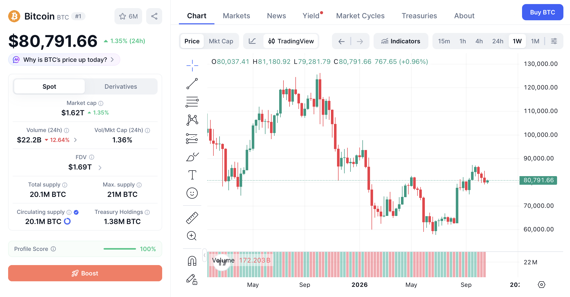Select the ruler measure tool
Viewport: 570px width, 297px height.
192,218
